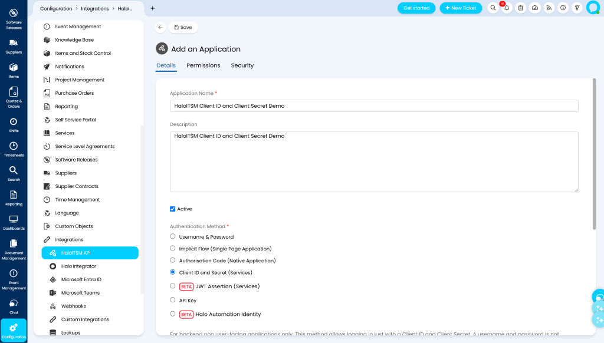
Task: Open the user profile avatar
Action: (x=593, y=8)
